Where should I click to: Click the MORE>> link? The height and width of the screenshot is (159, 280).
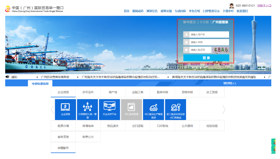(x=230, y=83)
